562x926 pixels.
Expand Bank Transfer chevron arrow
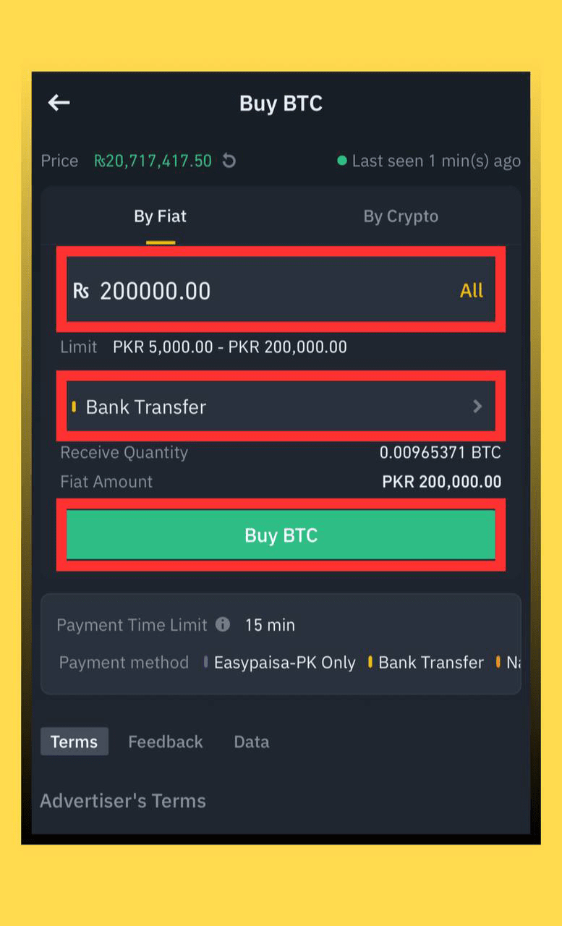(477, 407)
